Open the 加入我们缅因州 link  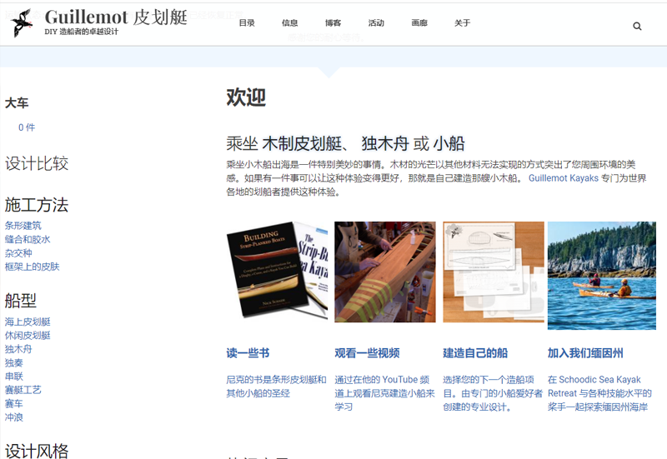point(585,353)
